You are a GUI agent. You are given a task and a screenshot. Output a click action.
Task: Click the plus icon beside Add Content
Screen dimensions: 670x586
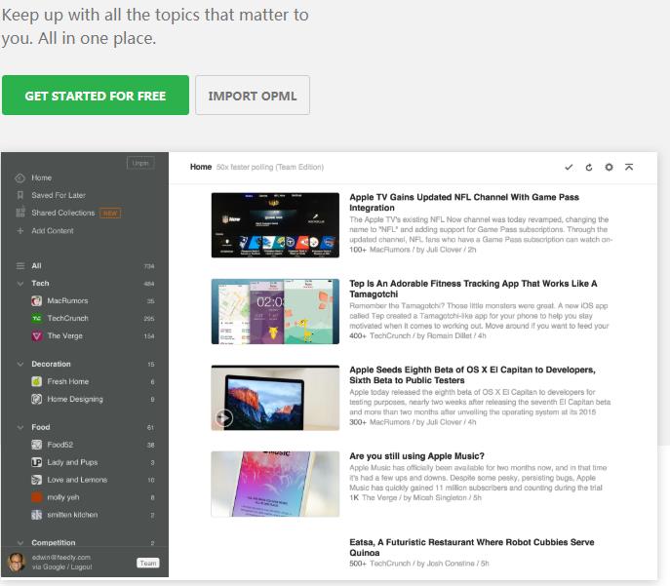point(20,231)
